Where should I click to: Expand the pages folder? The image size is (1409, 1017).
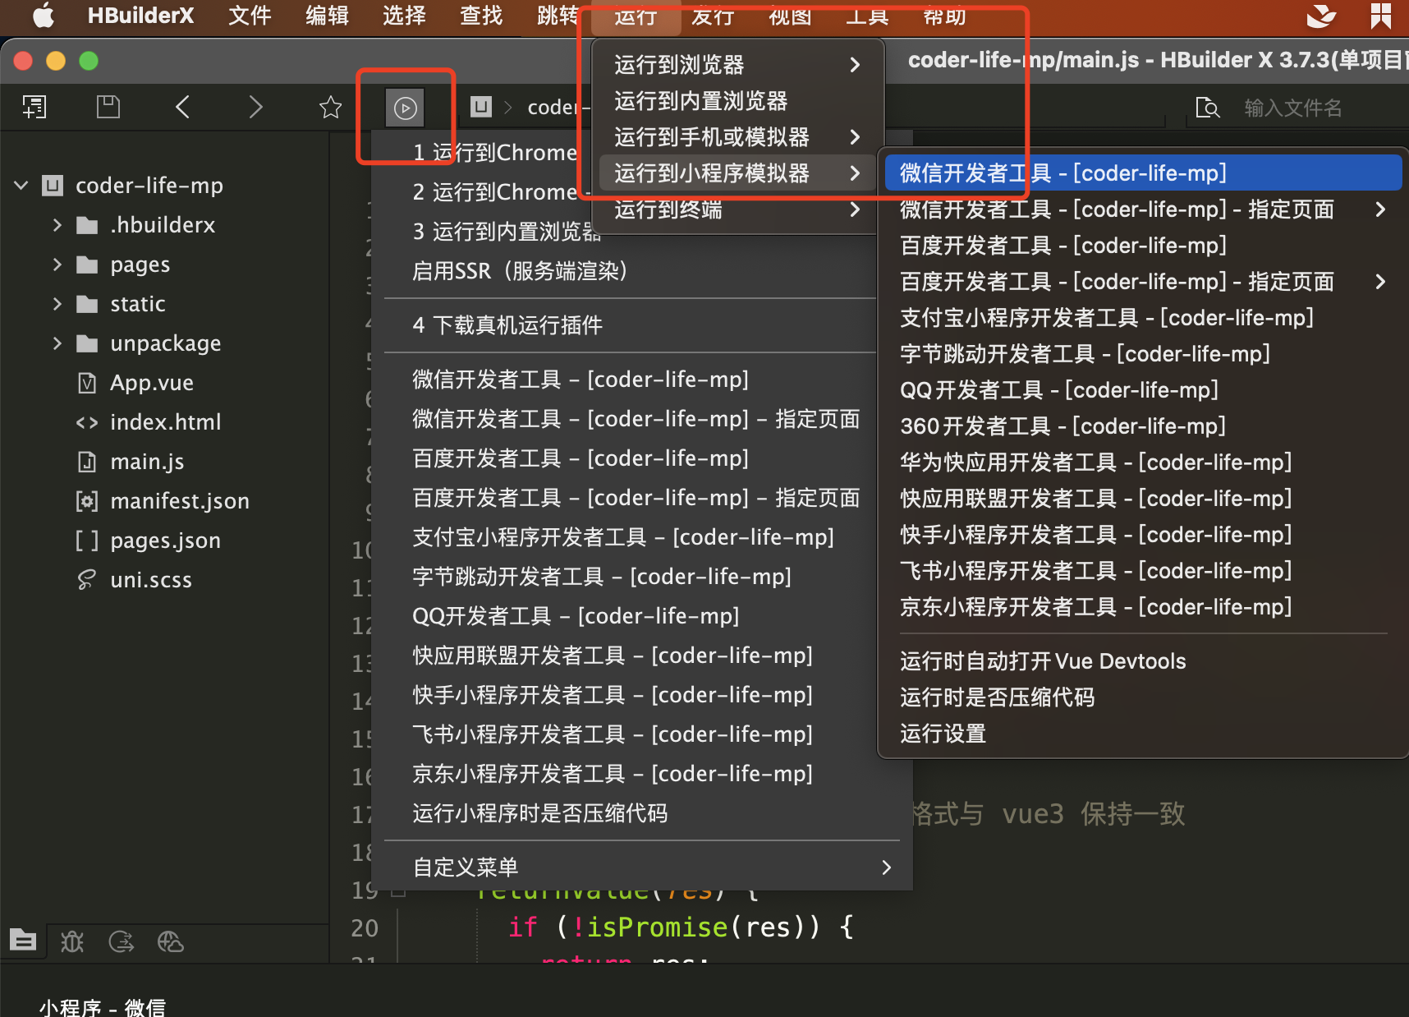tap(57, 265)
